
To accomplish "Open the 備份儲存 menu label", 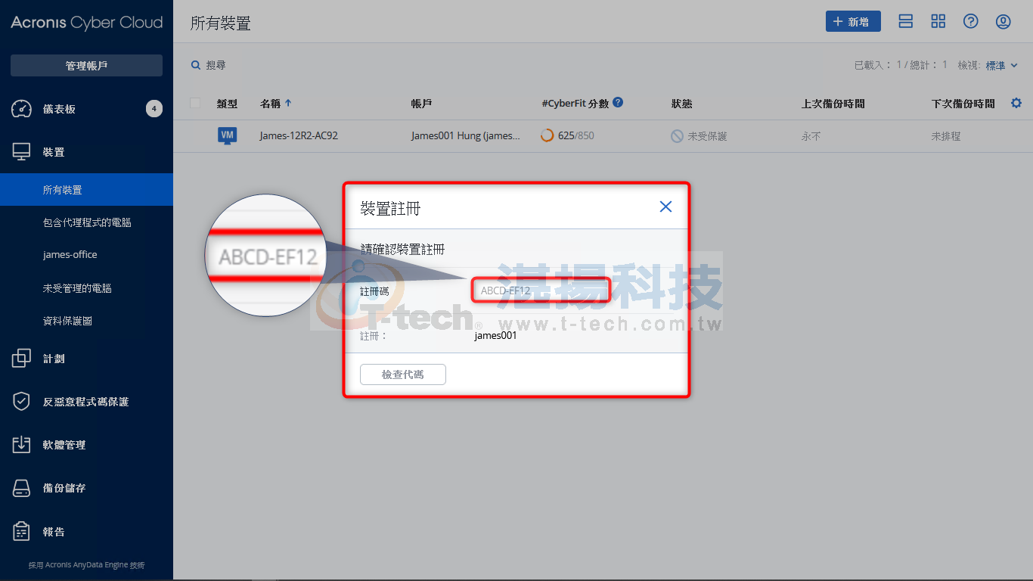I will (x=64, y=488).
